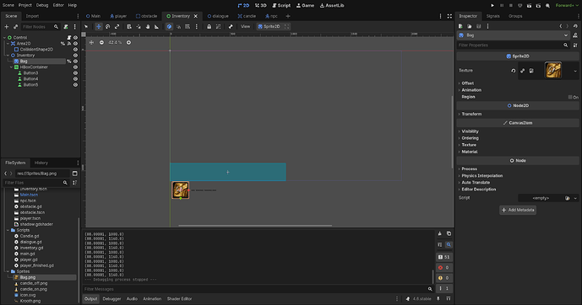Toggle visibility of HBoxContainer

(75, 67)
